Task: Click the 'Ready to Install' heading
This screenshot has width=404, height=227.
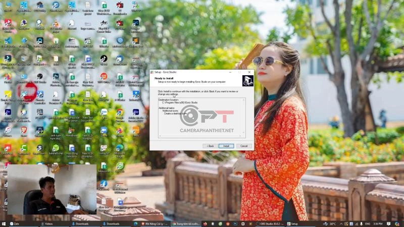Action: [x=164, y=78]
